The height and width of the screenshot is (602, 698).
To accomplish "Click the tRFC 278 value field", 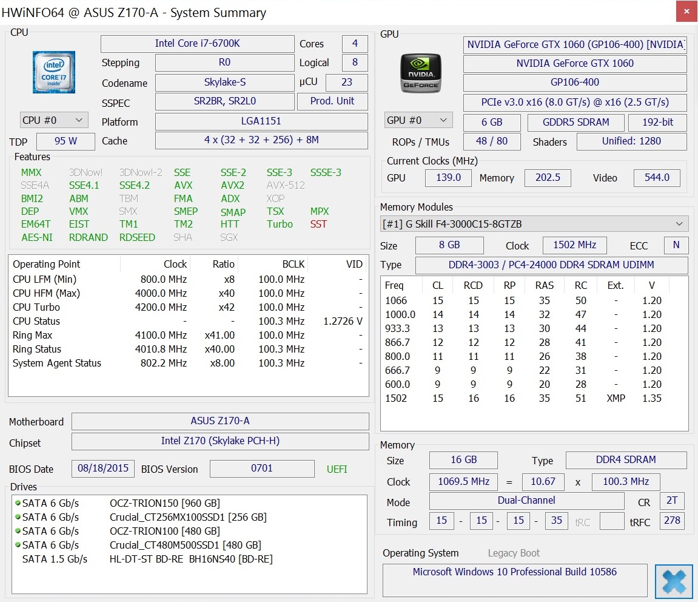I will pyautogui.click(x=672, y=521).
